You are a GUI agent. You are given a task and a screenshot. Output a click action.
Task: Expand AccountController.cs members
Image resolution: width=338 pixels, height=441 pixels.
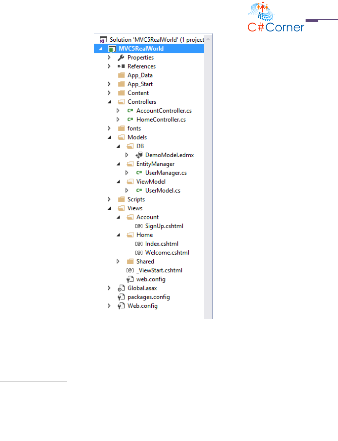(118, 111)
